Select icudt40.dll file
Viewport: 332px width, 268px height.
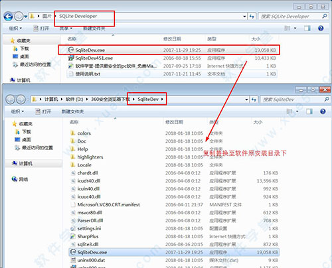tap(174, 181)
